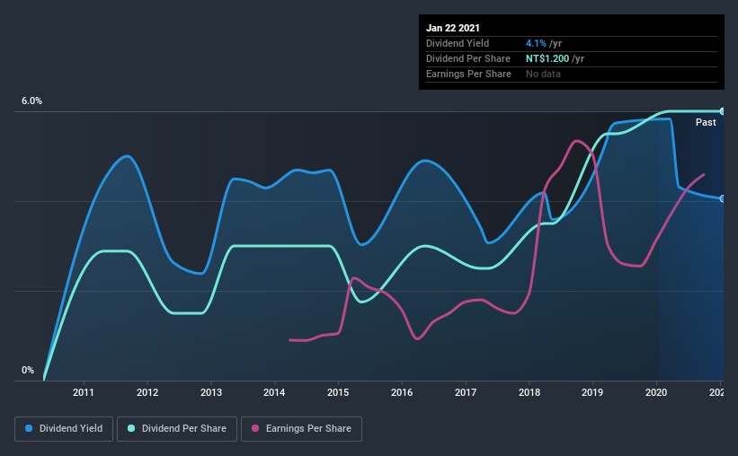Toggle the Dividend Yield legend series
738x456 pixels.
pos(64,429)
